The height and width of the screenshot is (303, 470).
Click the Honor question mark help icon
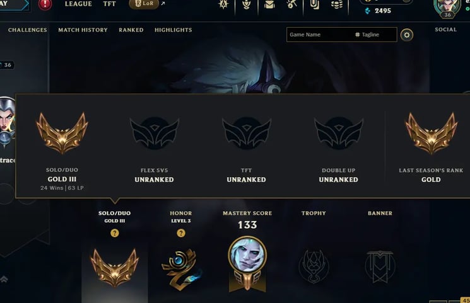[181, 233]
